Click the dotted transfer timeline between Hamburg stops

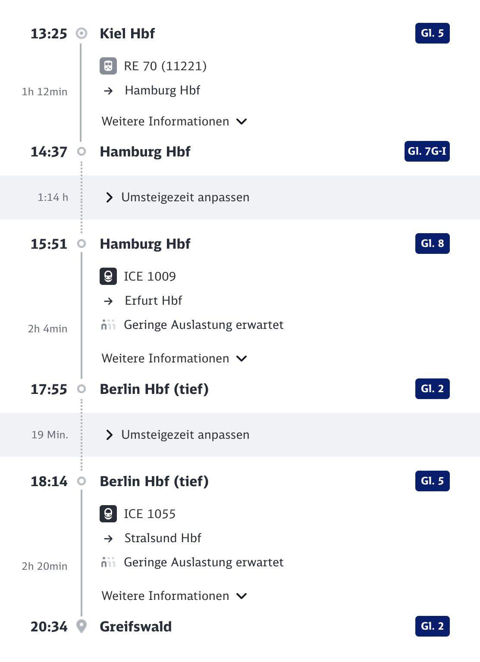tap(82, 197)
